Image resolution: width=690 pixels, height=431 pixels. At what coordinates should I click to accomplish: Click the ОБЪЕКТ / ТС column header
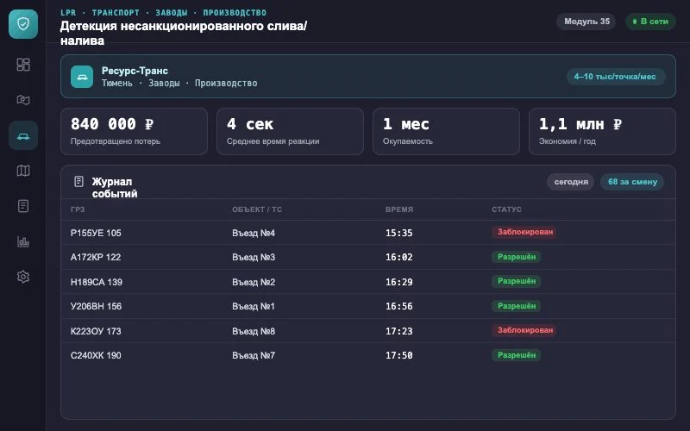pyautogui.click(x=257, y=209)
